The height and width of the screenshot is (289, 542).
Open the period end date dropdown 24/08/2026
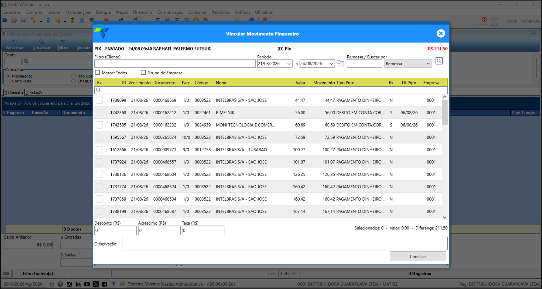[331, 64]
